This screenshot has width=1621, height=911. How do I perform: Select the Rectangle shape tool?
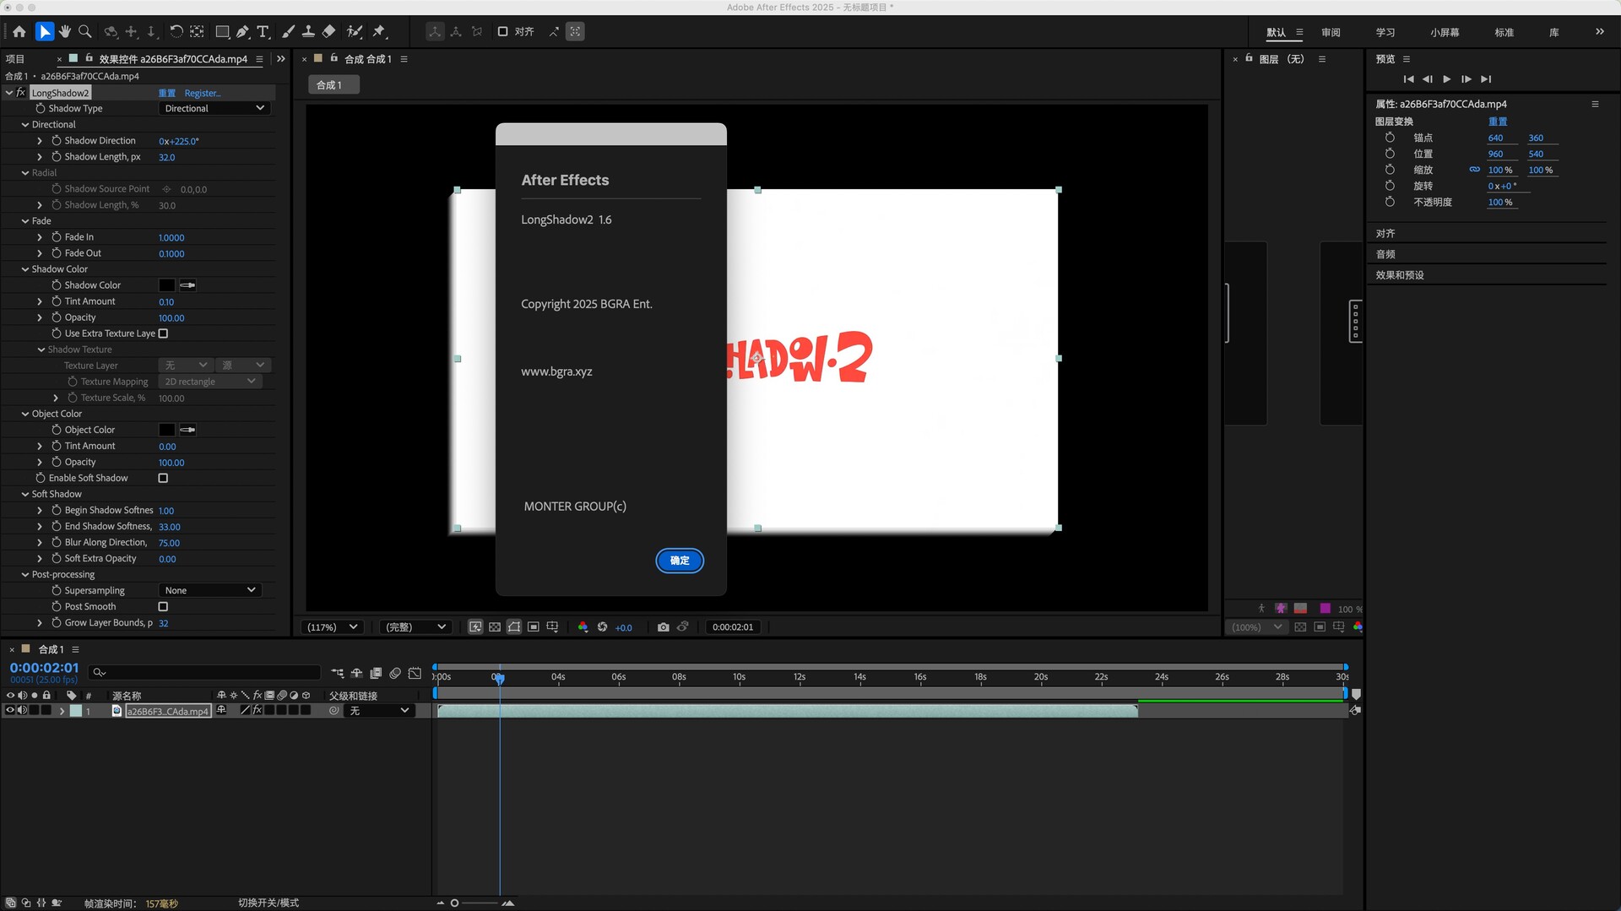point(222,32)
